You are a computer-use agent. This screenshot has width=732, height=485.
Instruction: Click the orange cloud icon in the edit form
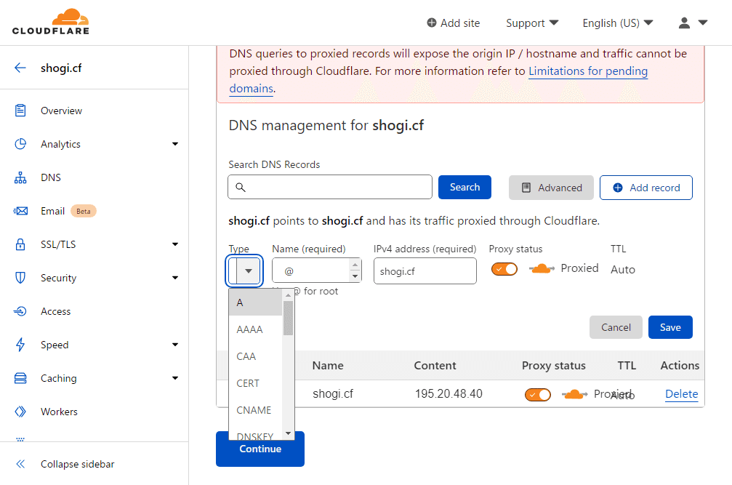click(542, 268)
